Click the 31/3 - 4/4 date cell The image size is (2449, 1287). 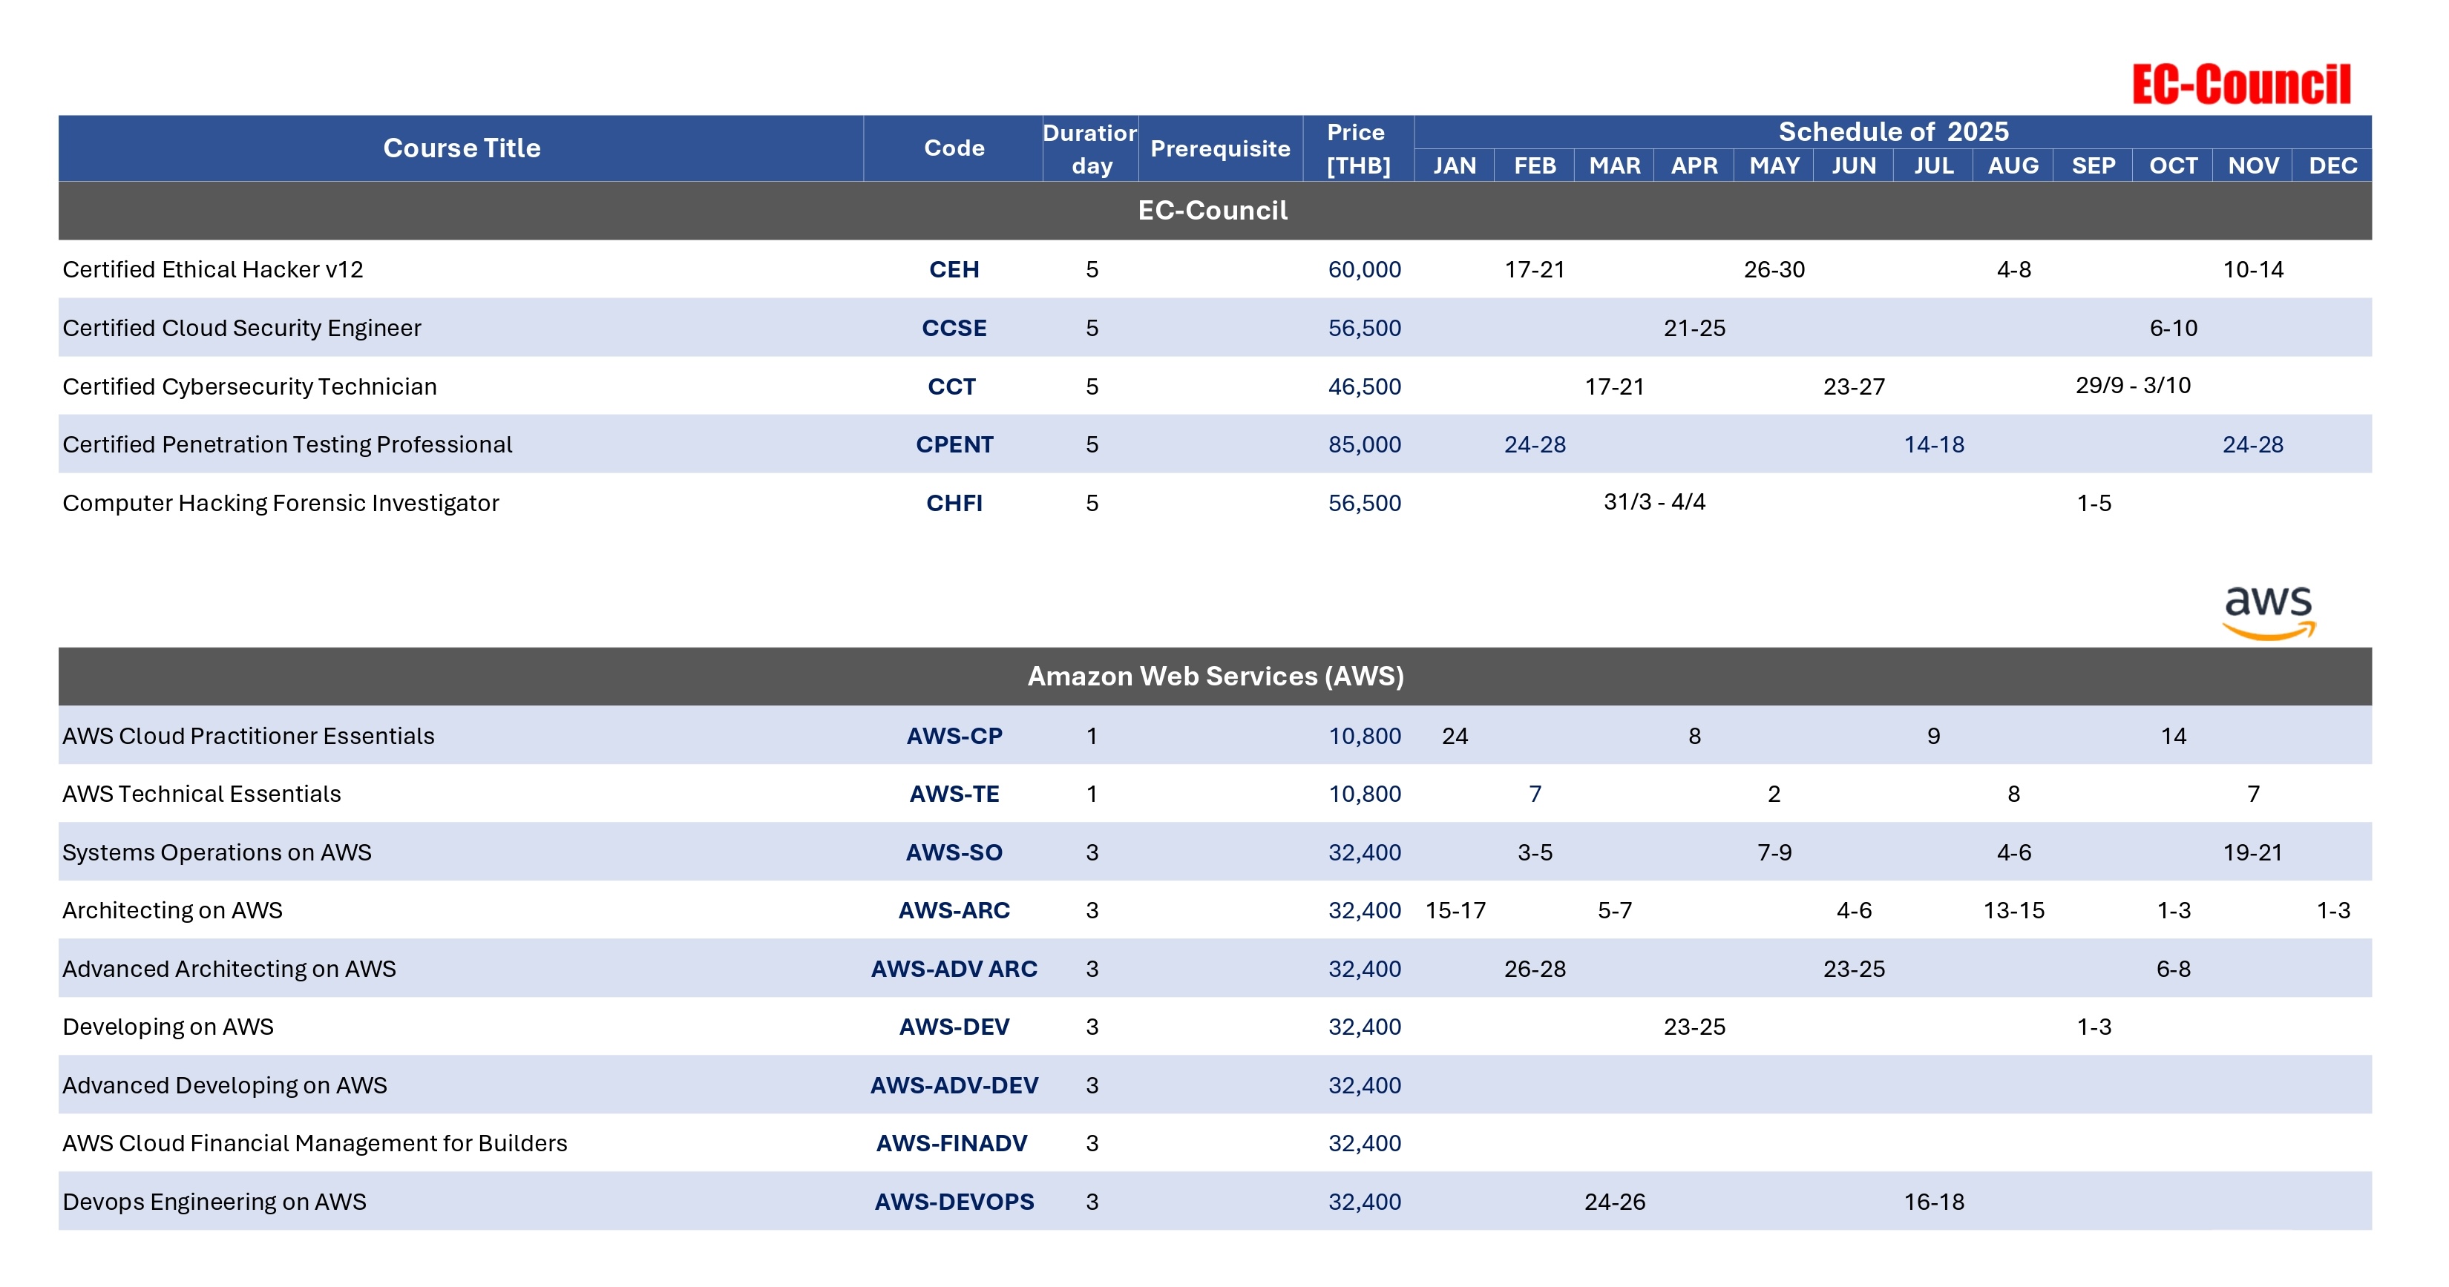click(1654, 501)
